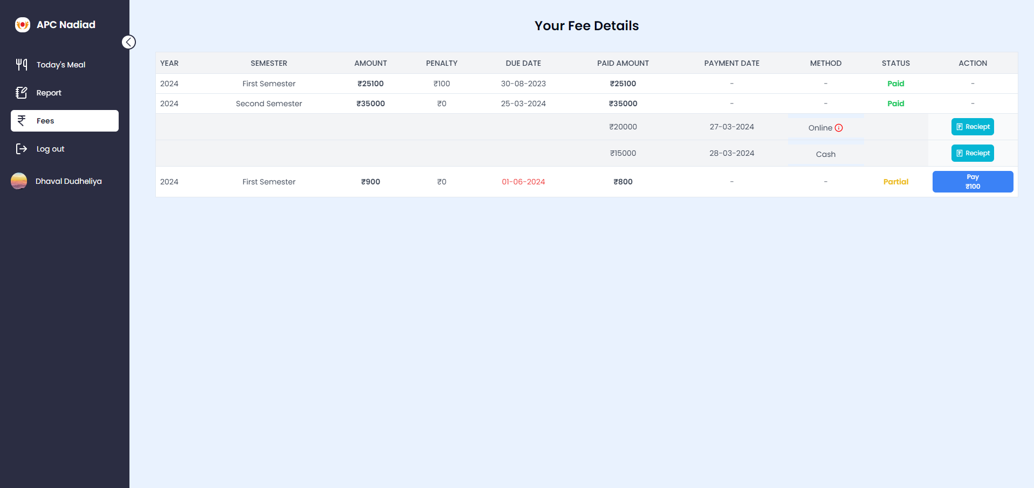Viewport: 1034px width, 488px height.
Task: Click the Cash method cell
Action: [x=826, y=154]
